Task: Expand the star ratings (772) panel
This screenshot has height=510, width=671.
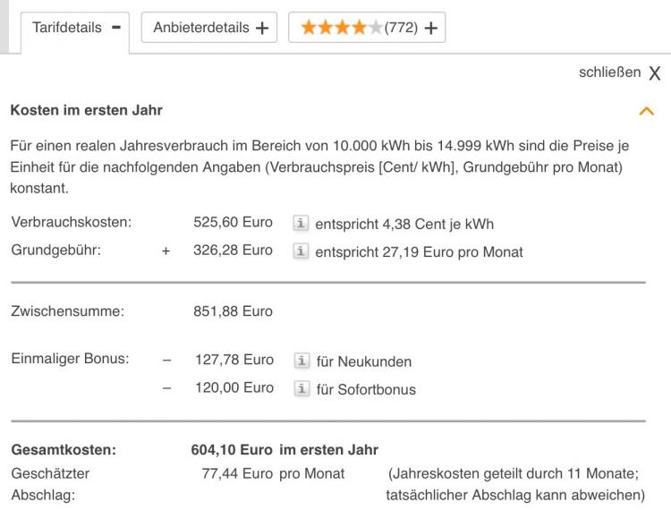Action: click(367, 28)
